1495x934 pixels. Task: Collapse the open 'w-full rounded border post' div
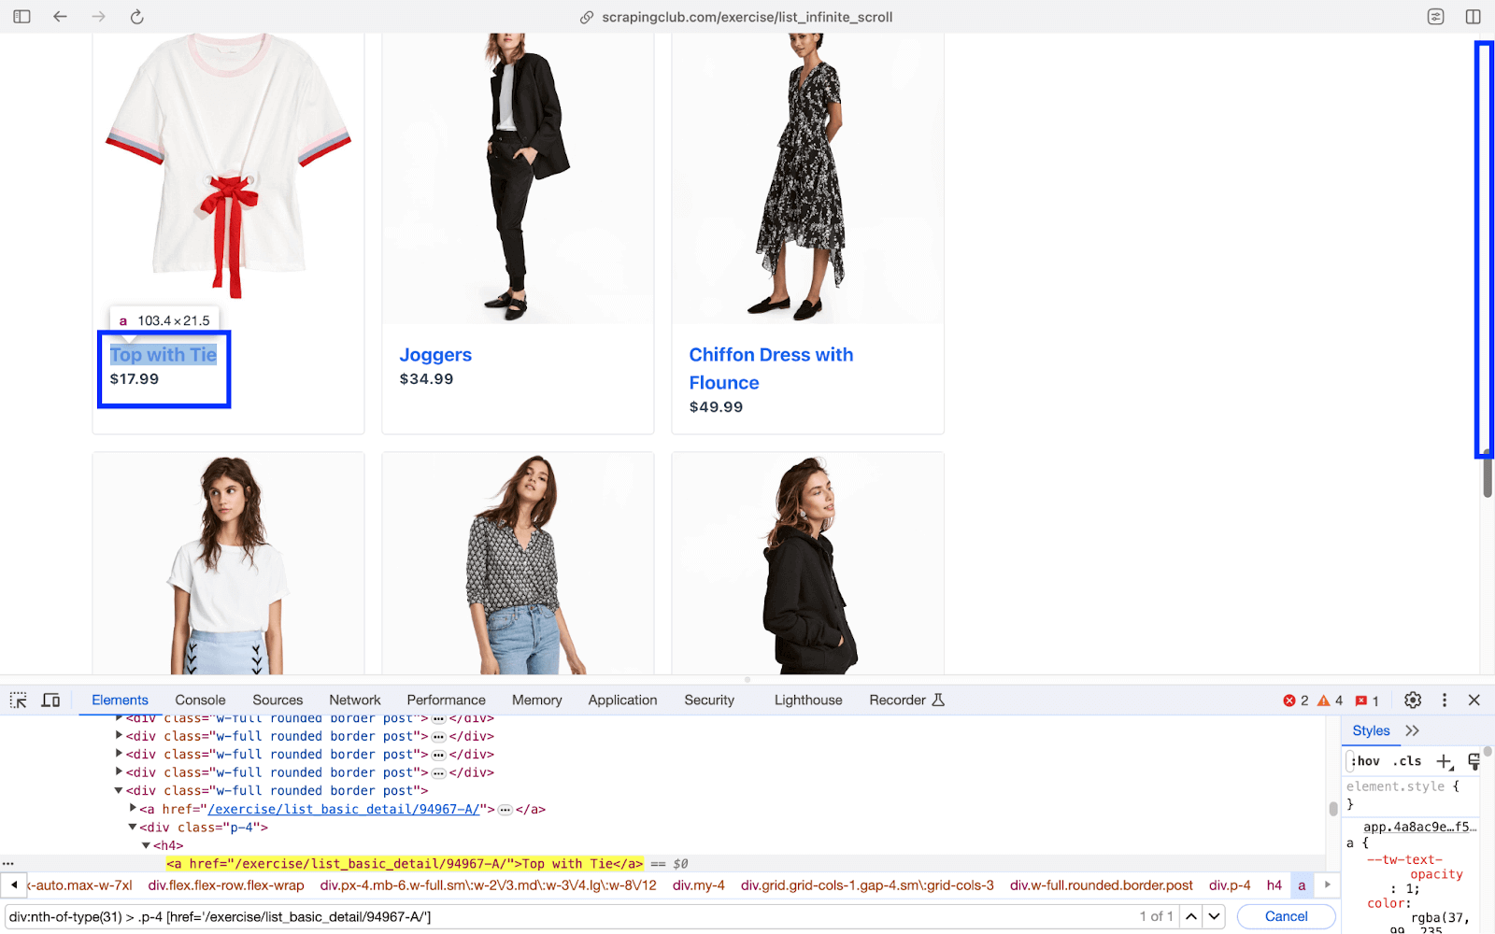(x=119, y=790)
